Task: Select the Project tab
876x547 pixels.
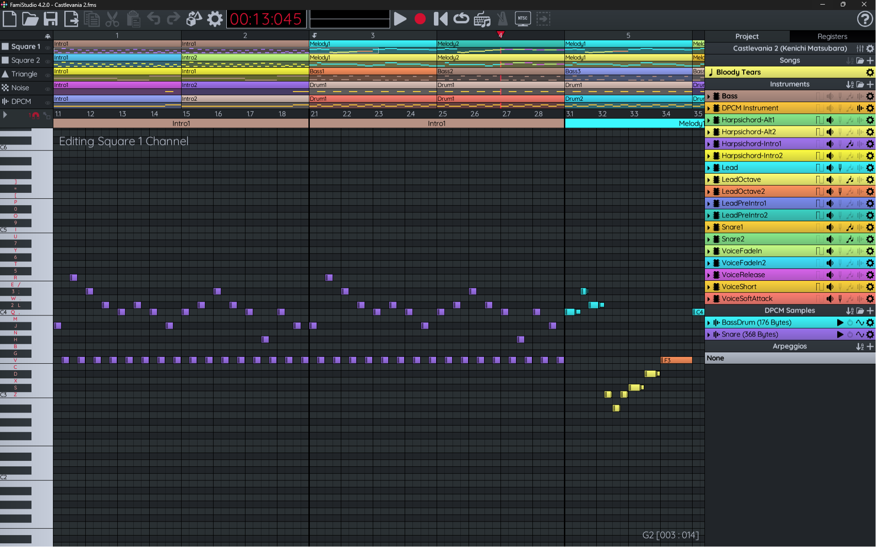Action: click(747, 36)
